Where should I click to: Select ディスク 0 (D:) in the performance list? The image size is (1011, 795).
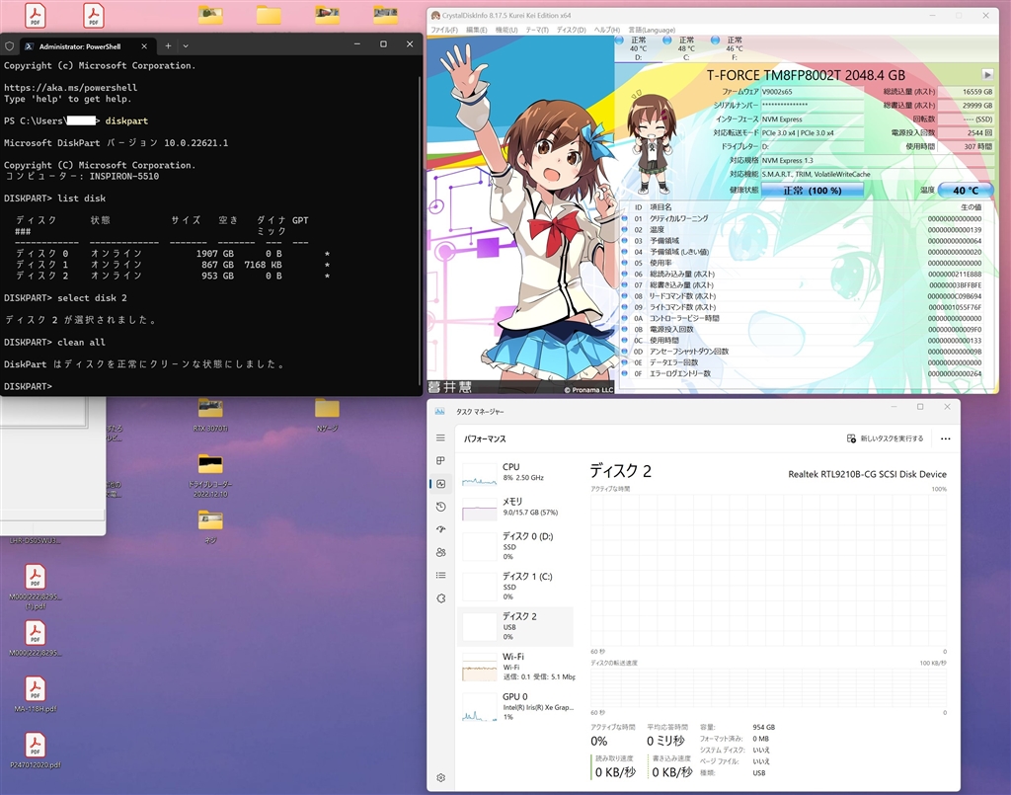coord(515,546)
